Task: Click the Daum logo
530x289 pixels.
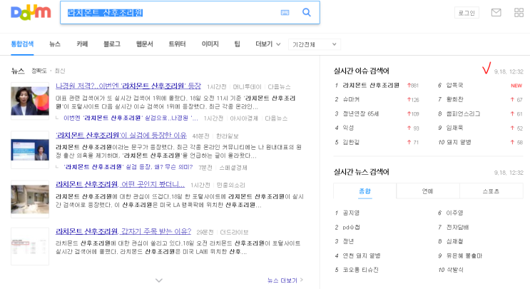Action: (31, 13)
